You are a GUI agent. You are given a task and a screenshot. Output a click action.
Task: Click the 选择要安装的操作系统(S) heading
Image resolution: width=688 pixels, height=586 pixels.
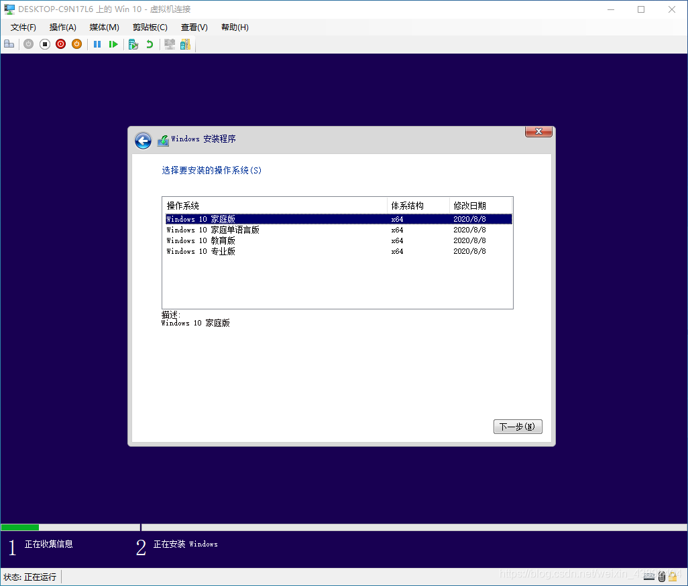[x=211, y=170]
